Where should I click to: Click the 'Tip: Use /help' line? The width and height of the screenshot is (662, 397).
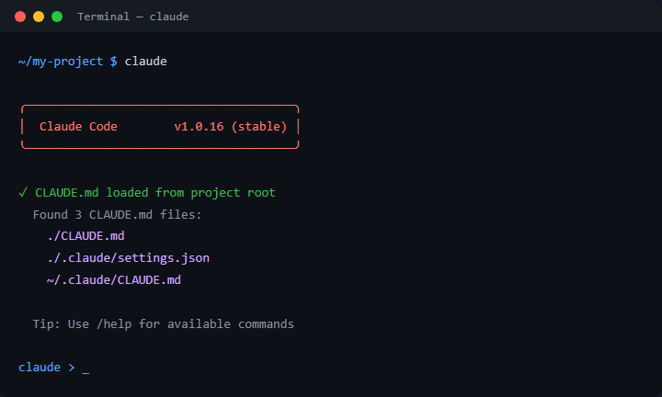click(164, 324)
